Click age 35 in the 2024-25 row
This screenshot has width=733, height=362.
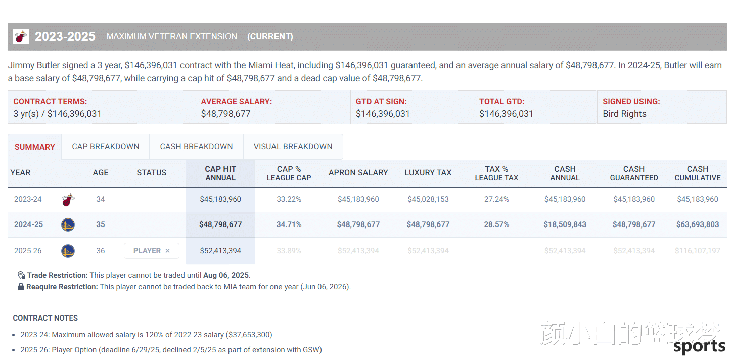point(101,224)
